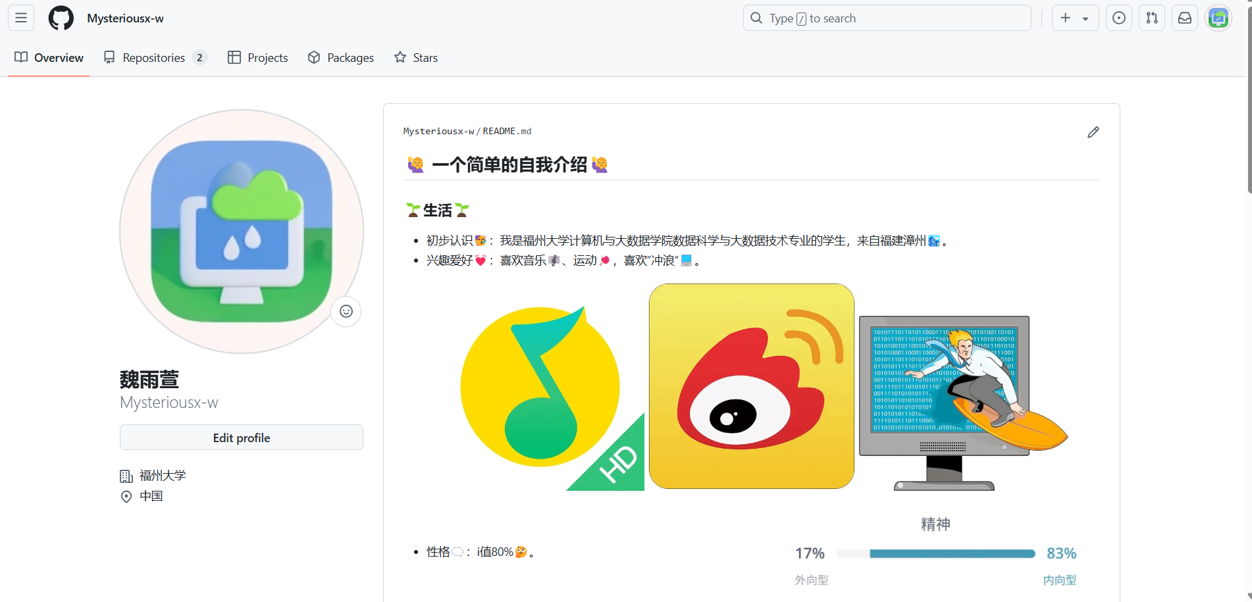Click the Mysteriousx-w username link in header
The width and height of the screenshot is (1252, 602).
(125, 18)
